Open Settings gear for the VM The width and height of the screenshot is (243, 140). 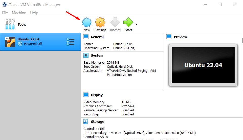click(100, 22)
